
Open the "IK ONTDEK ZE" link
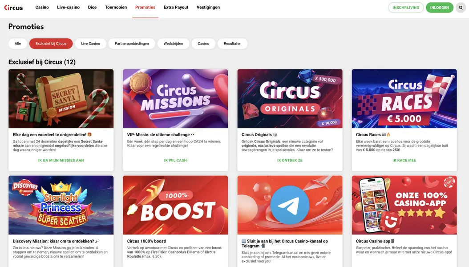(289, 160)
